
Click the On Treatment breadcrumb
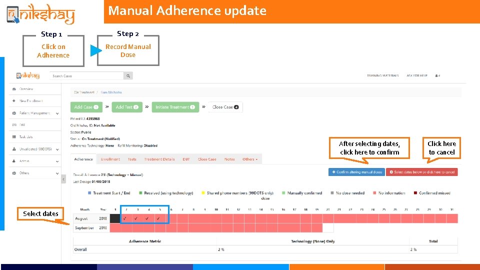tap(84, 92)
